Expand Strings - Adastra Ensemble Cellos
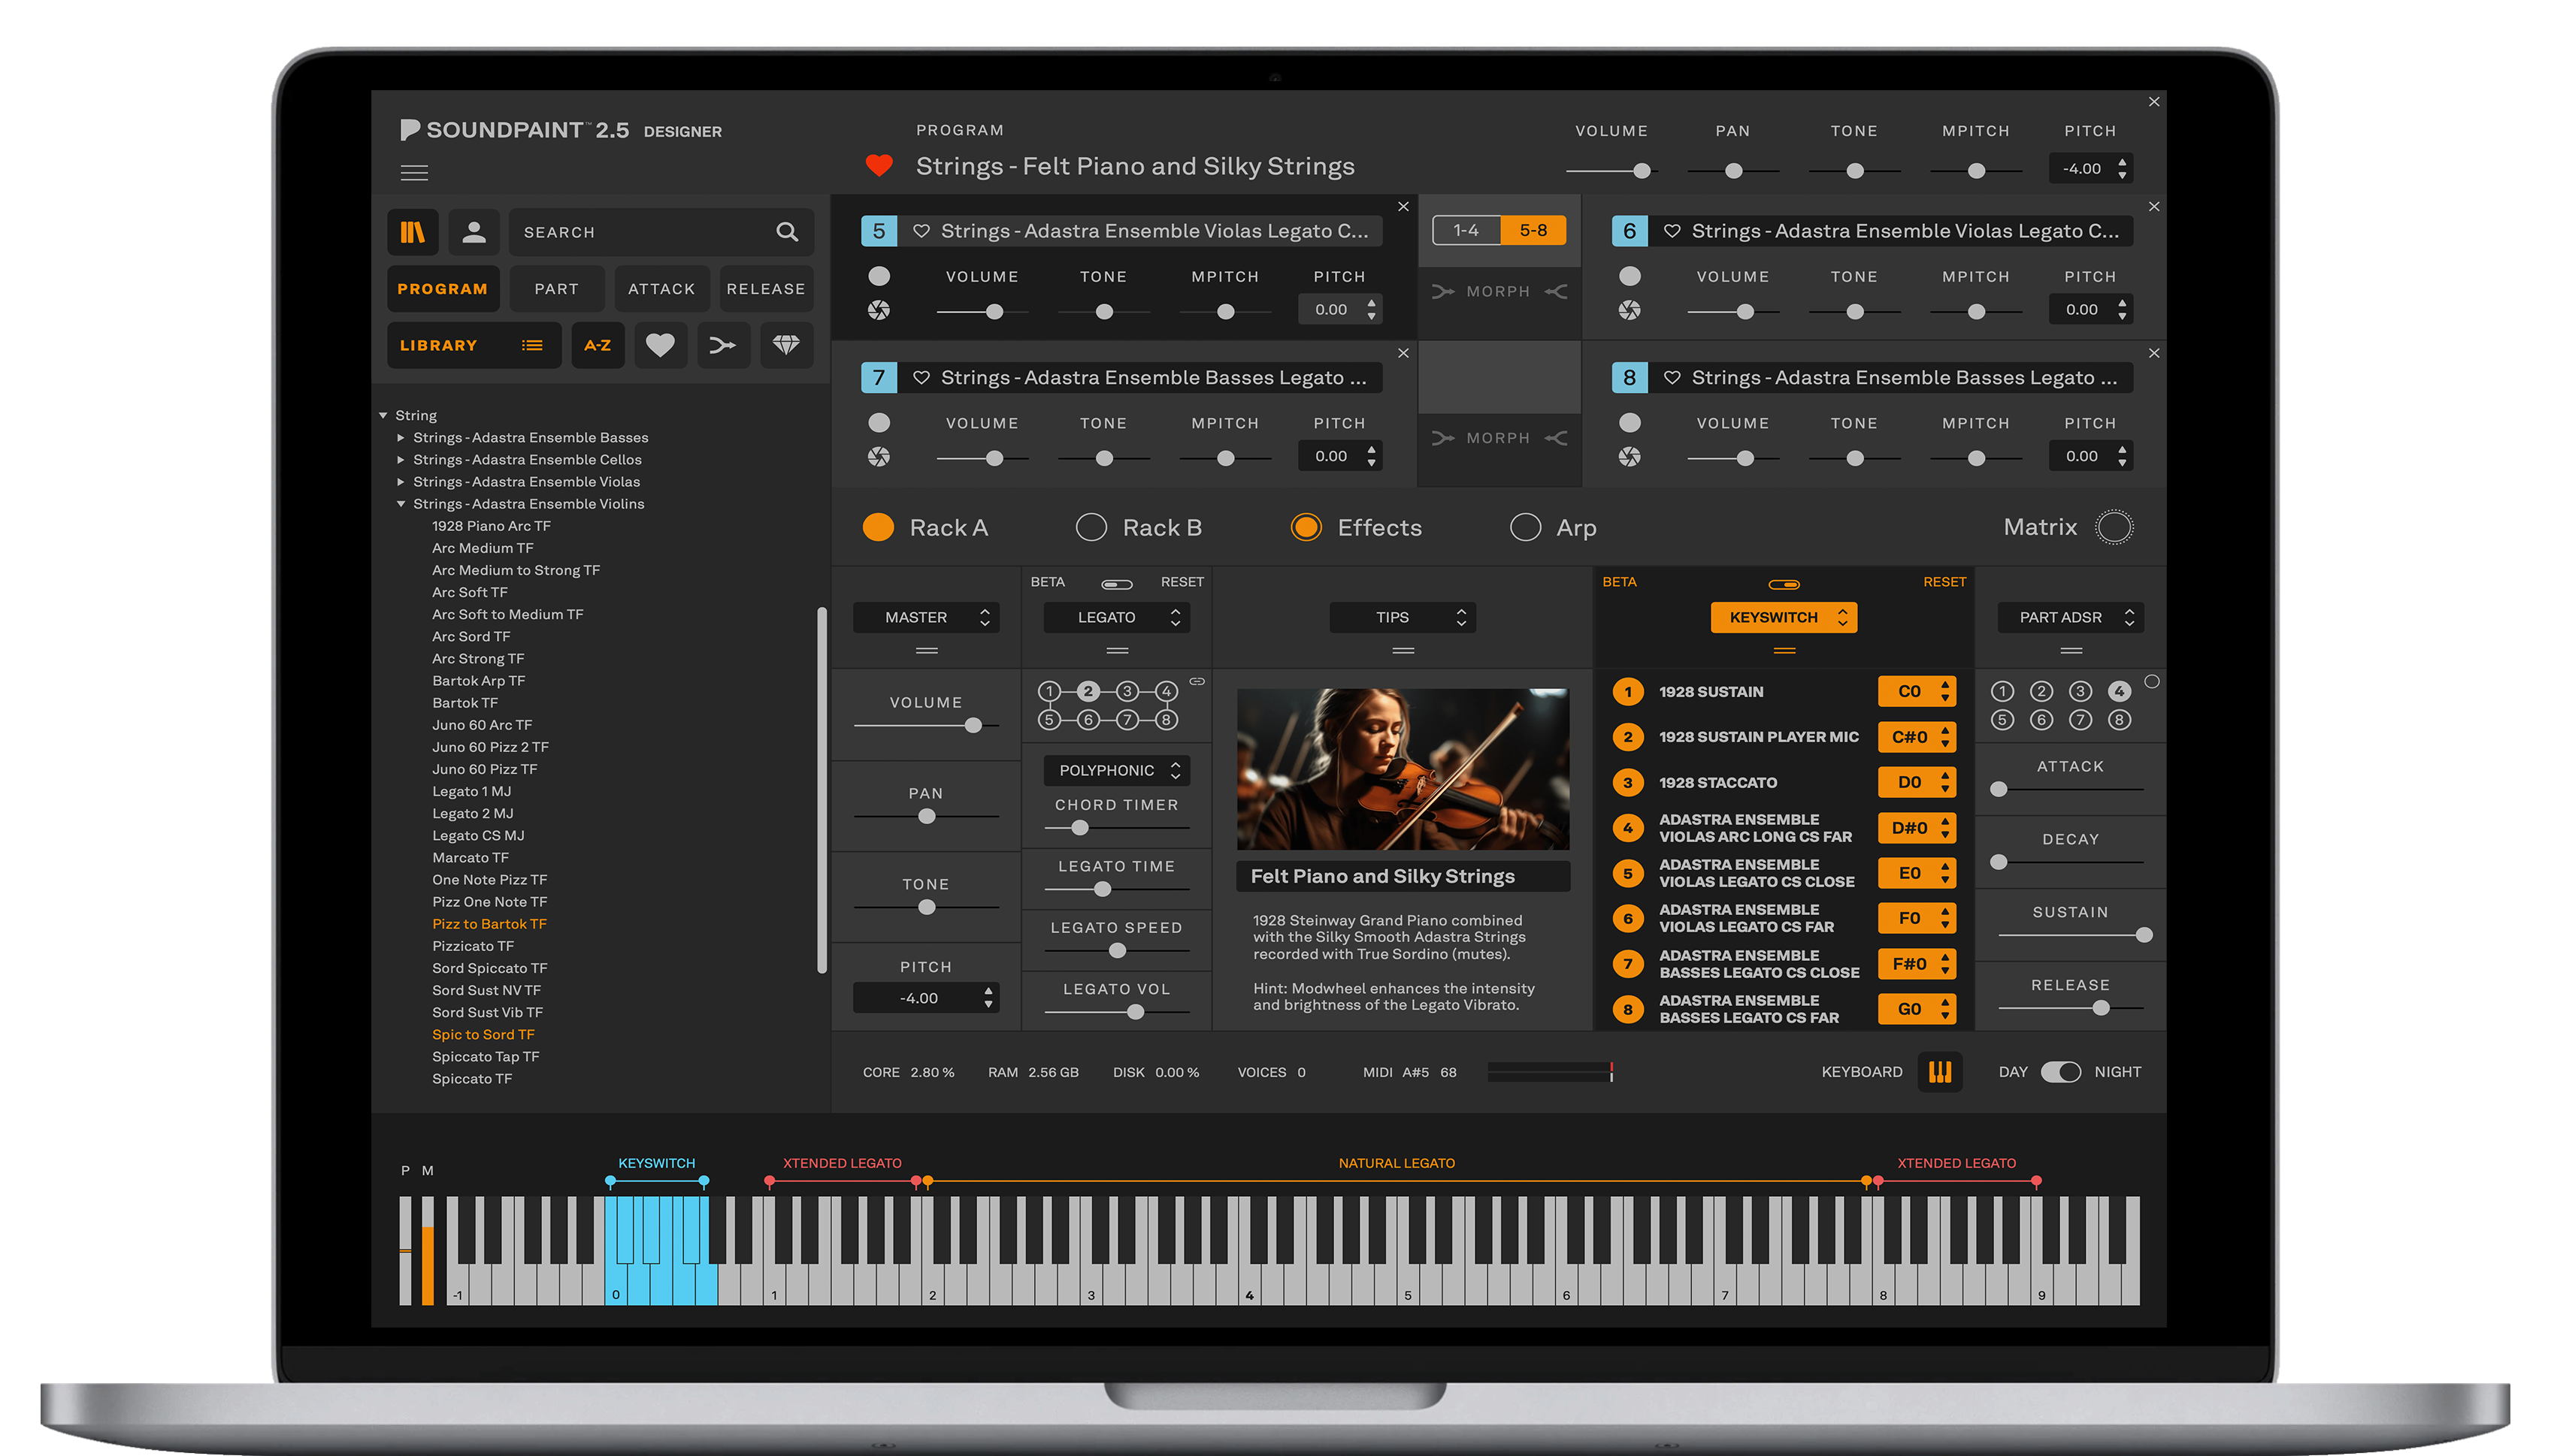This screenshot has width=2551, height=1456. pyautogui.click(x=401, y=460)
